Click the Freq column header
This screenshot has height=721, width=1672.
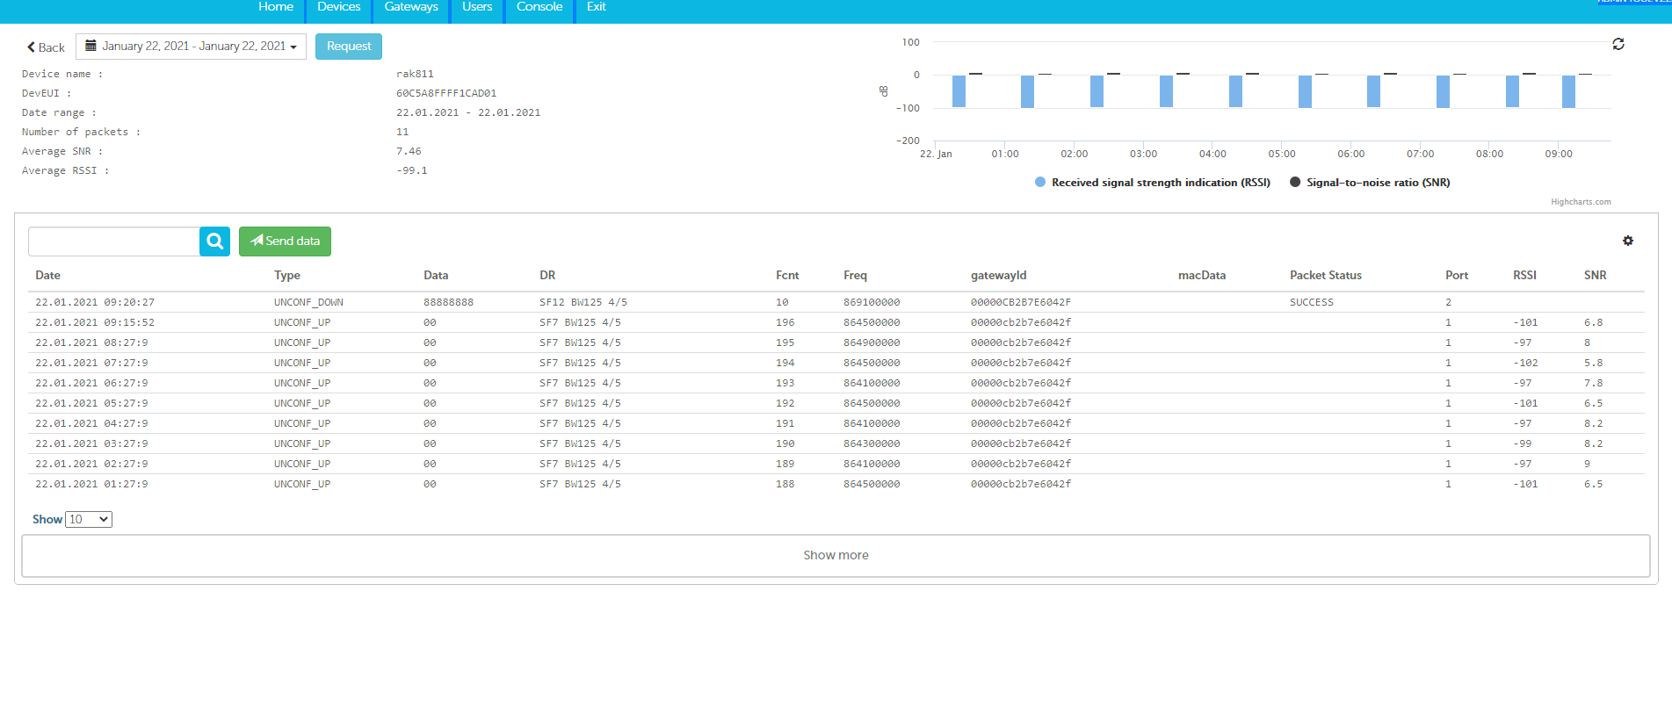tap(855, 276)
